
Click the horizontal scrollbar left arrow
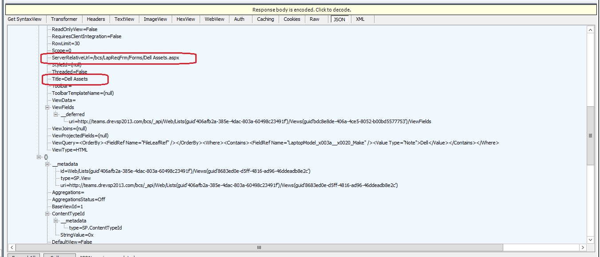(12, 247)
